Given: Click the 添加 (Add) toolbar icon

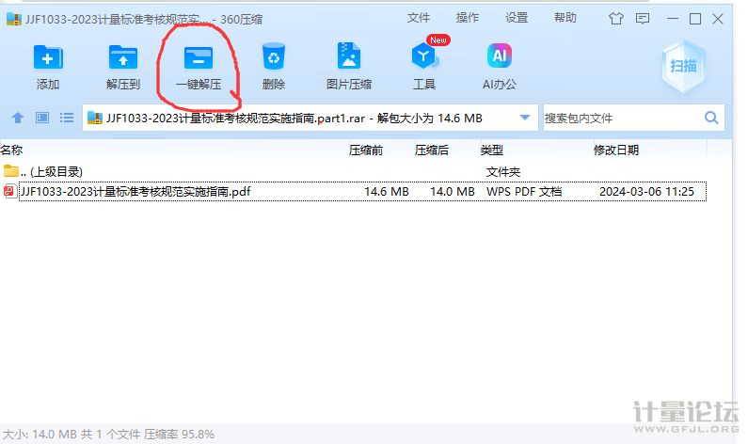Looking at the screenshot, I should [x=48, y=59].
